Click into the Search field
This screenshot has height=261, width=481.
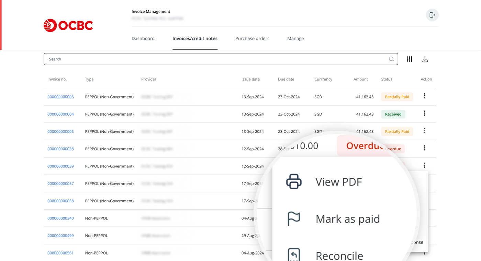click(x=221, y=59)
